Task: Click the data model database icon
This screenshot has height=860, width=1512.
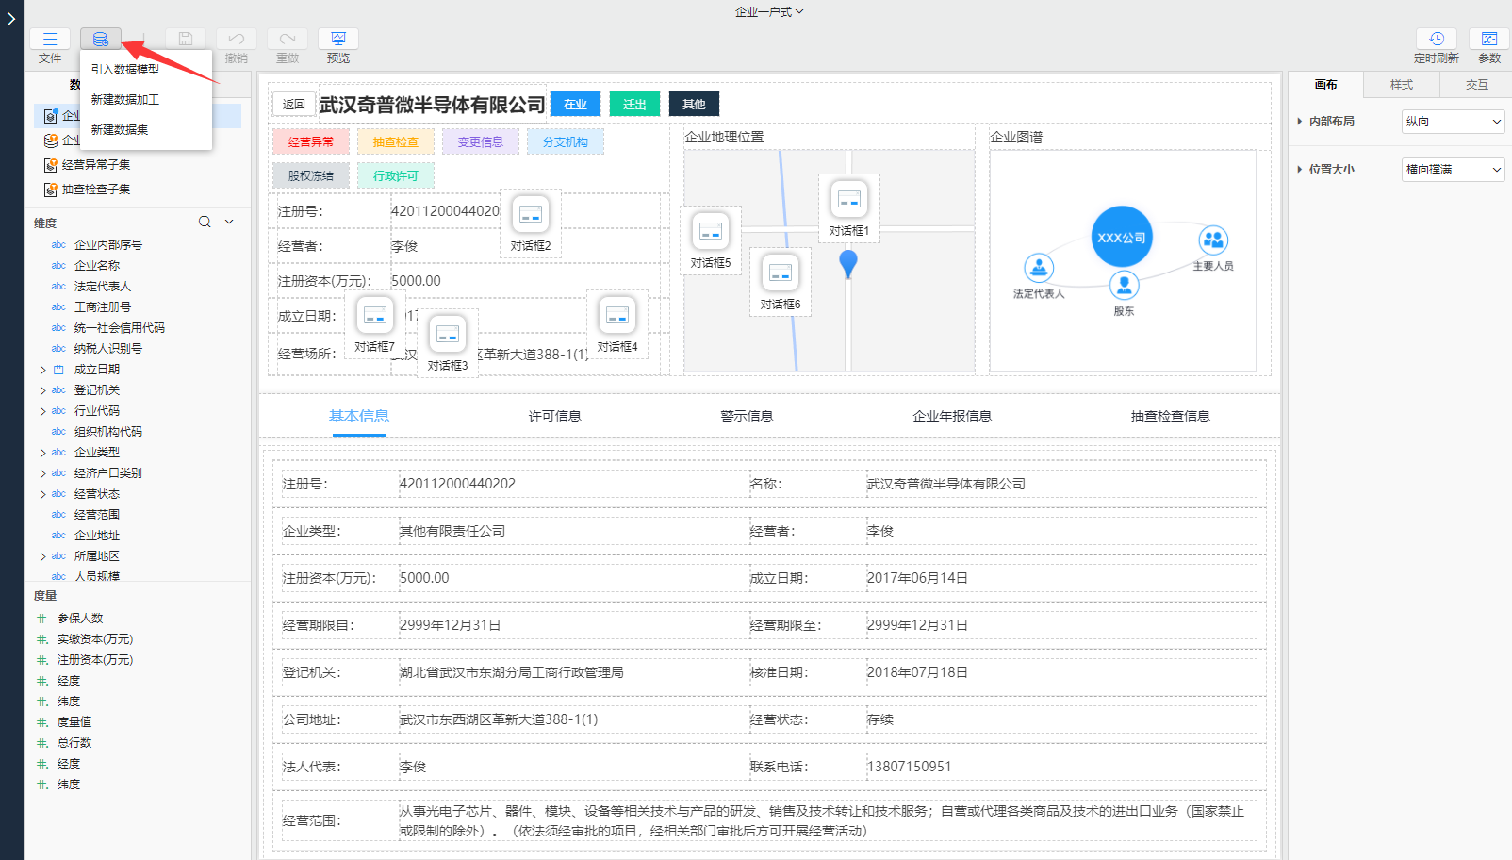Action: (100, 39)
